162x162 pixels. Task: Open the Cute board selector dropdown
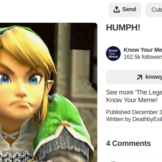coord(154,10)
